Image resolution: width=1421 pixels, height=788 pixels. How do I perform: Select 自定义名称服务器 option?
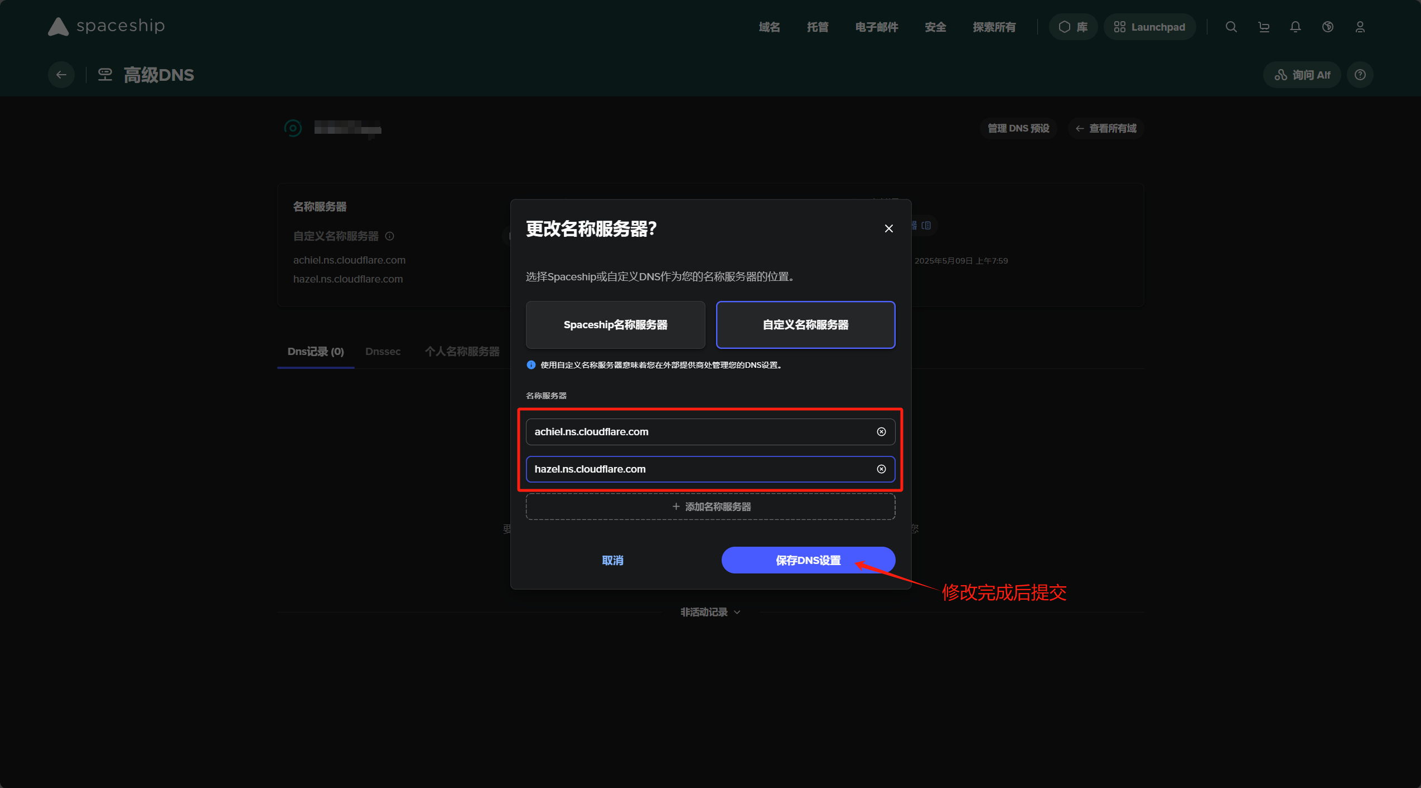tap(805, 325)
